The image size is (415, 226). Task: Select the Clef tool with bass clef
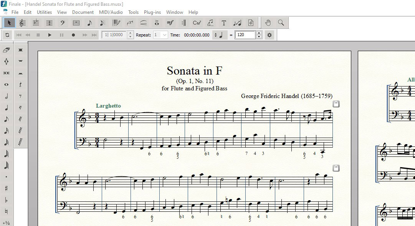click(x=63, y=23)
